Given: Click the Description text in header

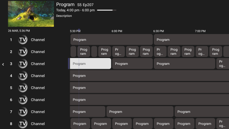Looking at the screenshot, I should (64, 16).
